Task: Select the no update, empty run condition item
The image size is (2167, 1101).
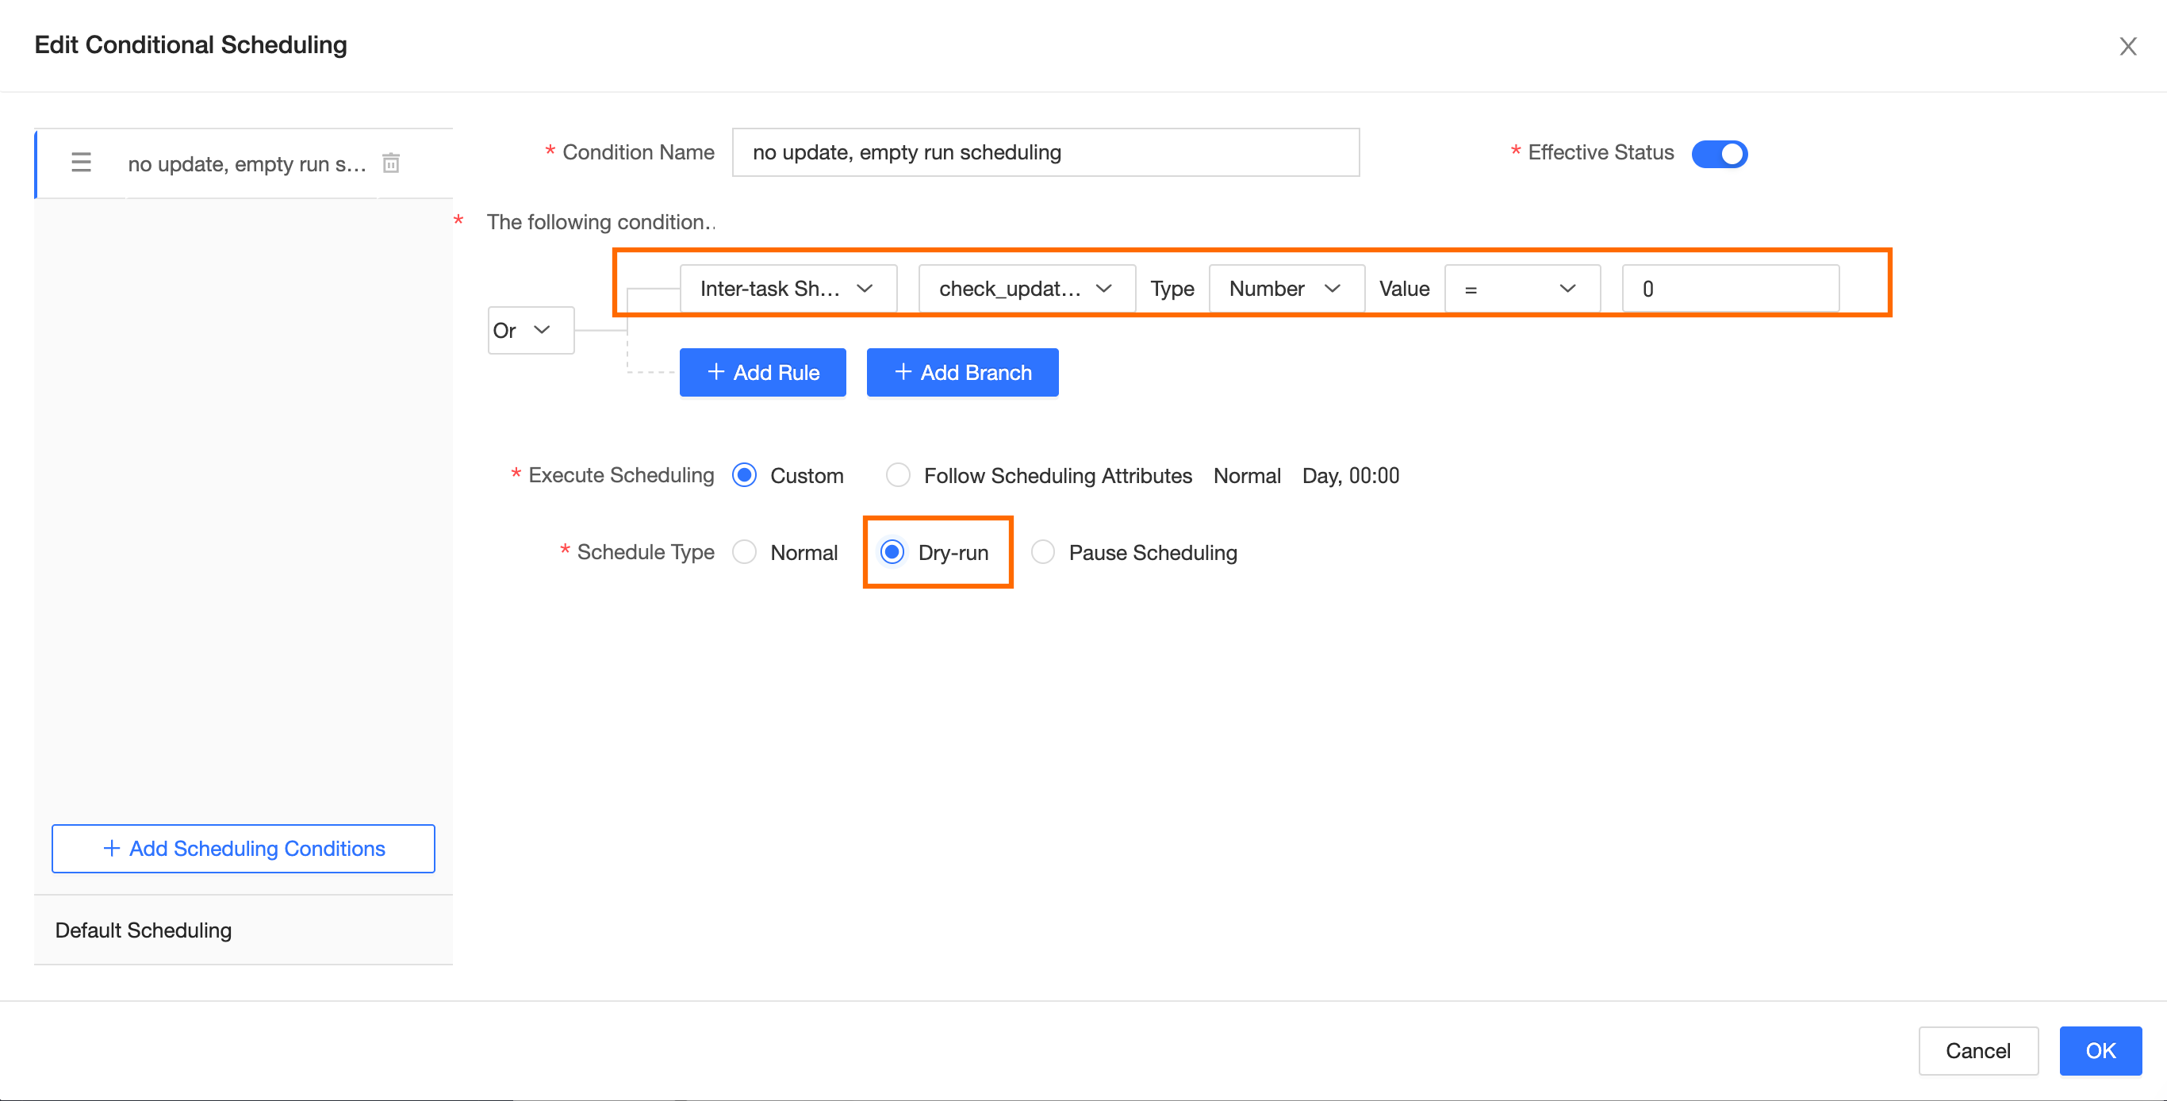Action: pyautogui.click(x=247, y=164)
